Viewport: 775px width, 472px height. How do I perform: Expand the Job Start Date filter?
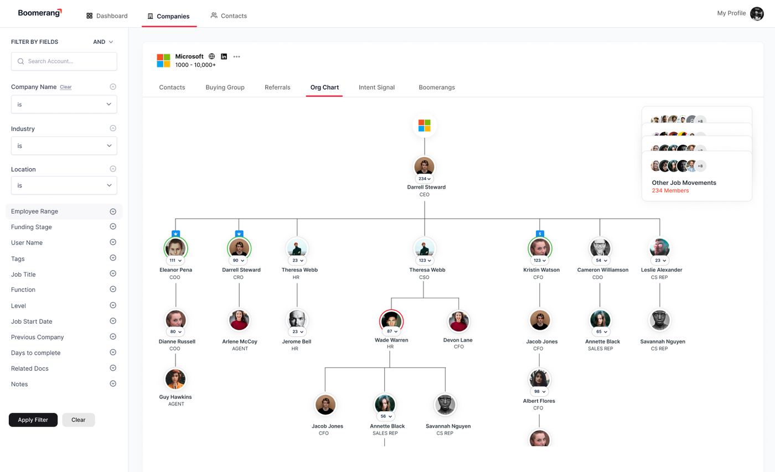[113, 321]
